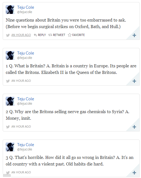Expand the 'That's horrible' tweet plus icon
This screenshot has height=178, width=141.
point(134,173)
